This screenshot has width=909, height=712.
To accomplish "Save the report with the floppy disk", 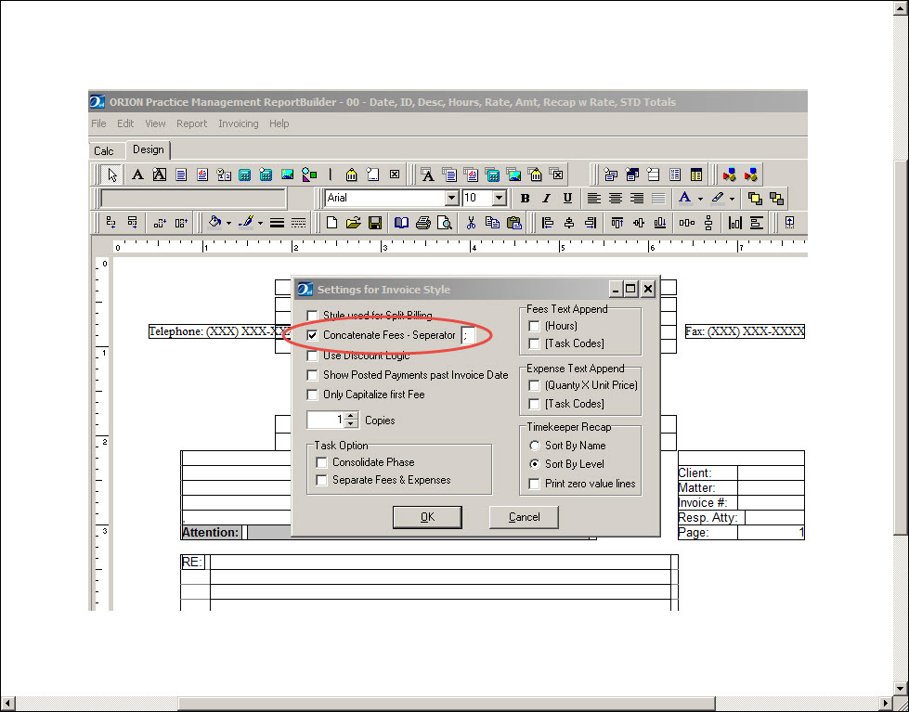I will pos(375,223).
